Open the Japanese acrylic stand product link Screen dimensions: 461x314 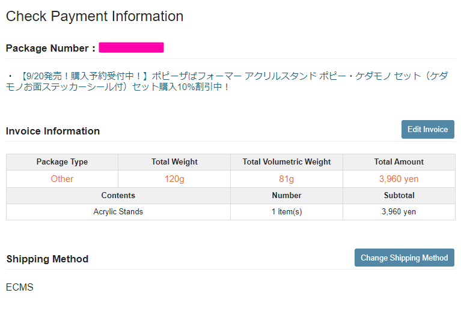pos(228,81)
